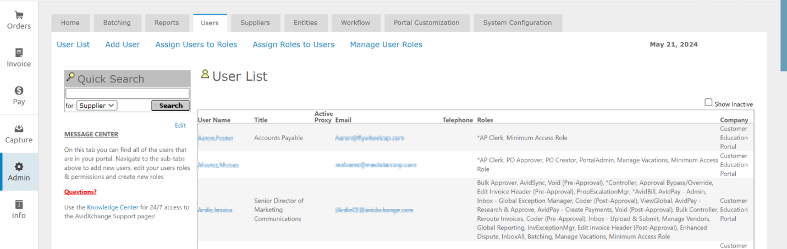Screen dimensions: 787x249
Task: Open the Capture icon in sidebar
Action: coord(19,129)
